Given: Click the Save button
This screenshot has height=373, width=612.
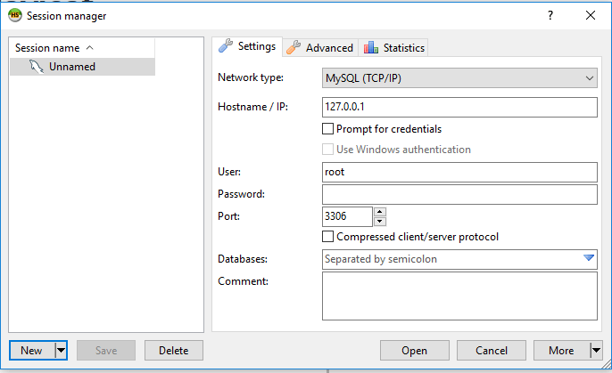Looking at the screenshot, I should pyautogui.click(x=106, y=351).
